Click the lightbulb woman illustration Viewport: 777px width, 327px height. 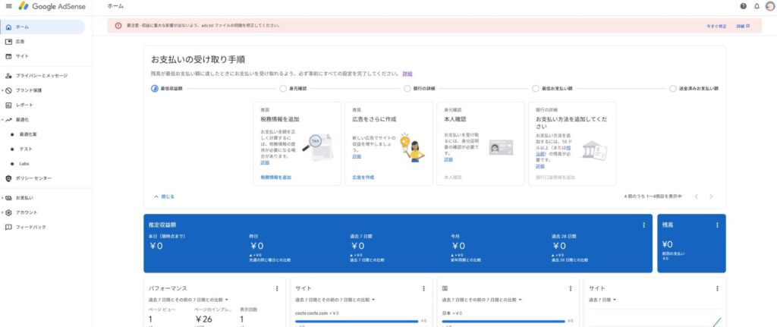412,147
